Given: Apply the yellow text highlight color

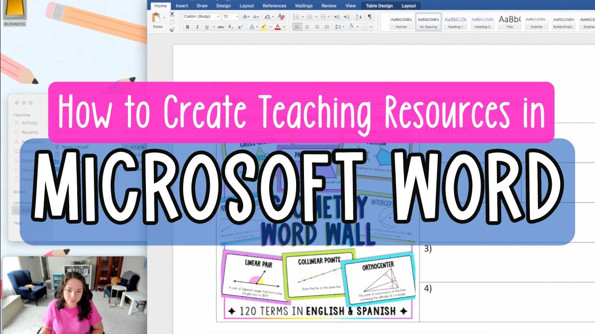Looking at the screenshot, I should [x=264, y=27].
